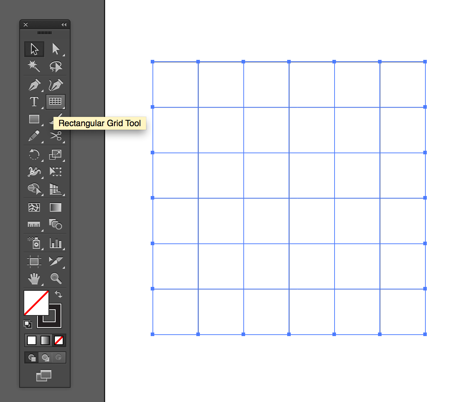Pick the Pen tool

(34, 85)
